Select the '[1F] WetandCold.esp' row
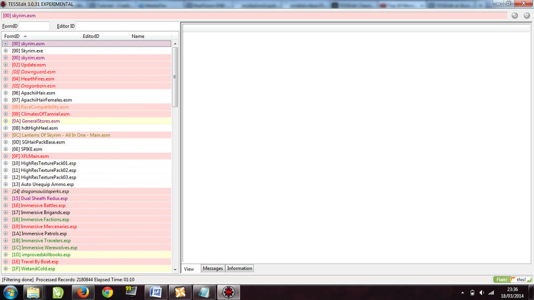 (87, 269)
